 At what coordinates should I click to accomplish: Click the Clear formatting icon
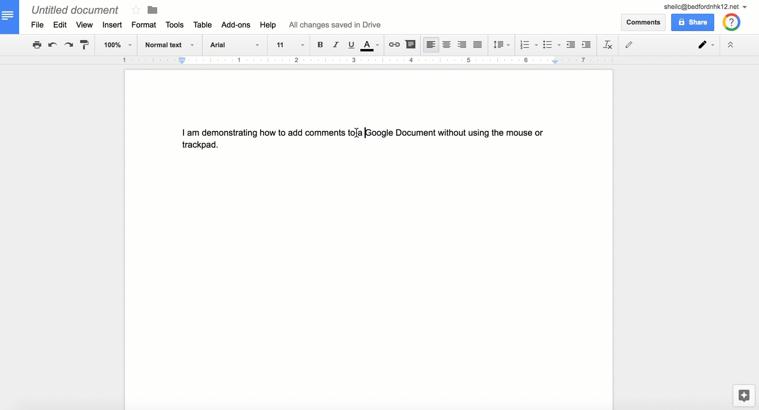tap(608, 45)
